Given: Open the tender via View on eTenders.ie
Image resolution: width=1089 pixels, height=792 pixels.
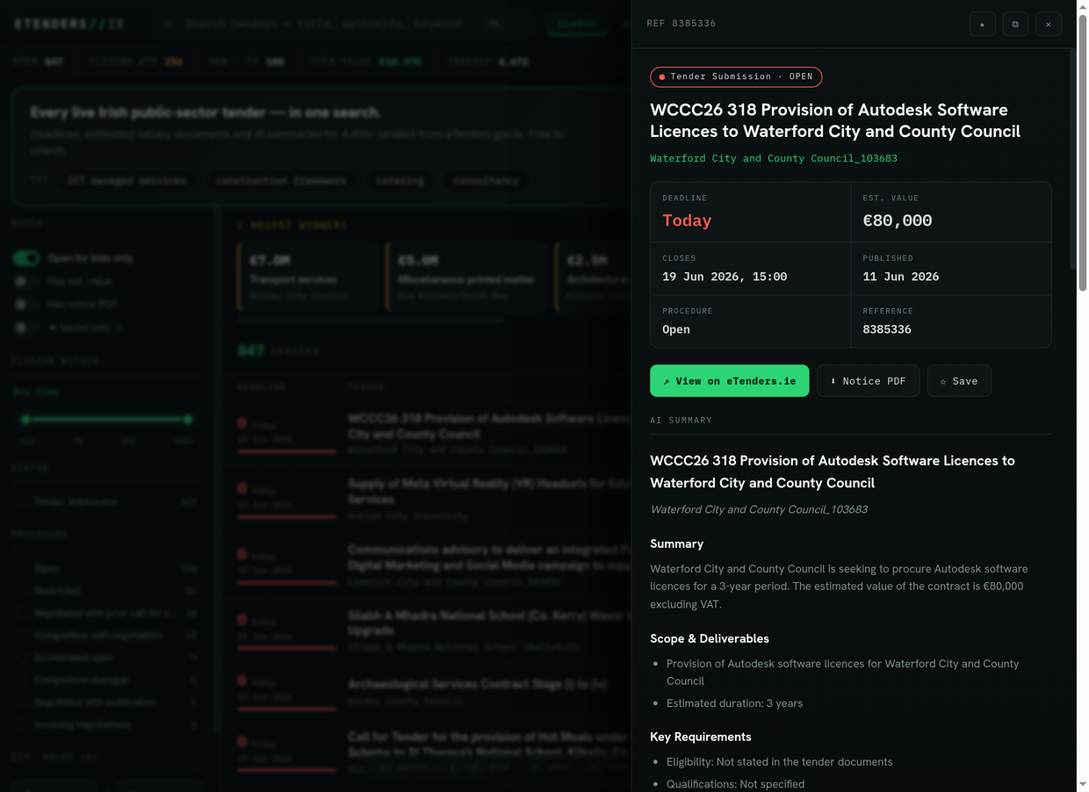Looking at the screenshot, I should click(x=729, y=381).
